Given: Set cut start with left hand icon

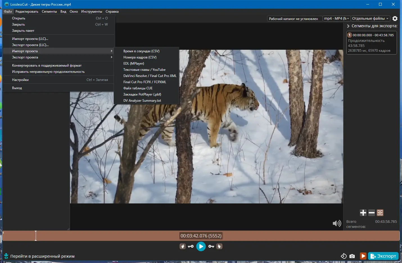Looking at the screenshot, I should [183, 246].
